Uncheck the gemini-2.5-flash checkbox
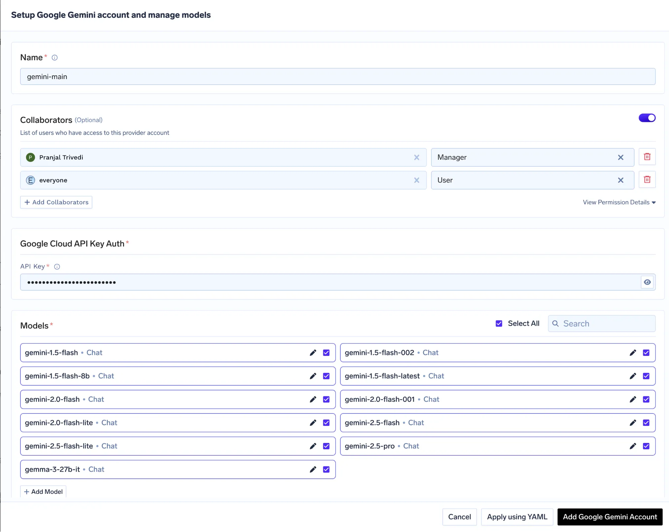This screenshot has height=532, width=669. point(646,423)
